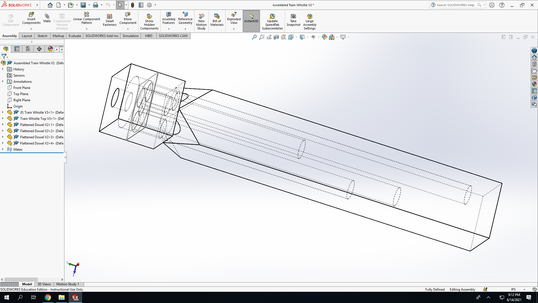Start a New Motion Study
This screenshot has width=538, height=303.
pos(201,22)
